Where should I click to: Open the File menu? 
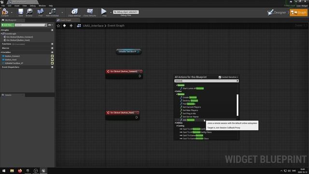pyautogui.click(x=3, y=6)
